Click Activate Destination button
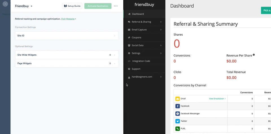 (x=98, y=6)
